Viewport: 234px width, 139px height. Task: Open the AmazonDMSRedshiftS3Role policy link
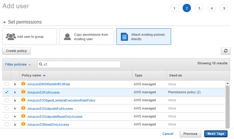pos(48,84)
